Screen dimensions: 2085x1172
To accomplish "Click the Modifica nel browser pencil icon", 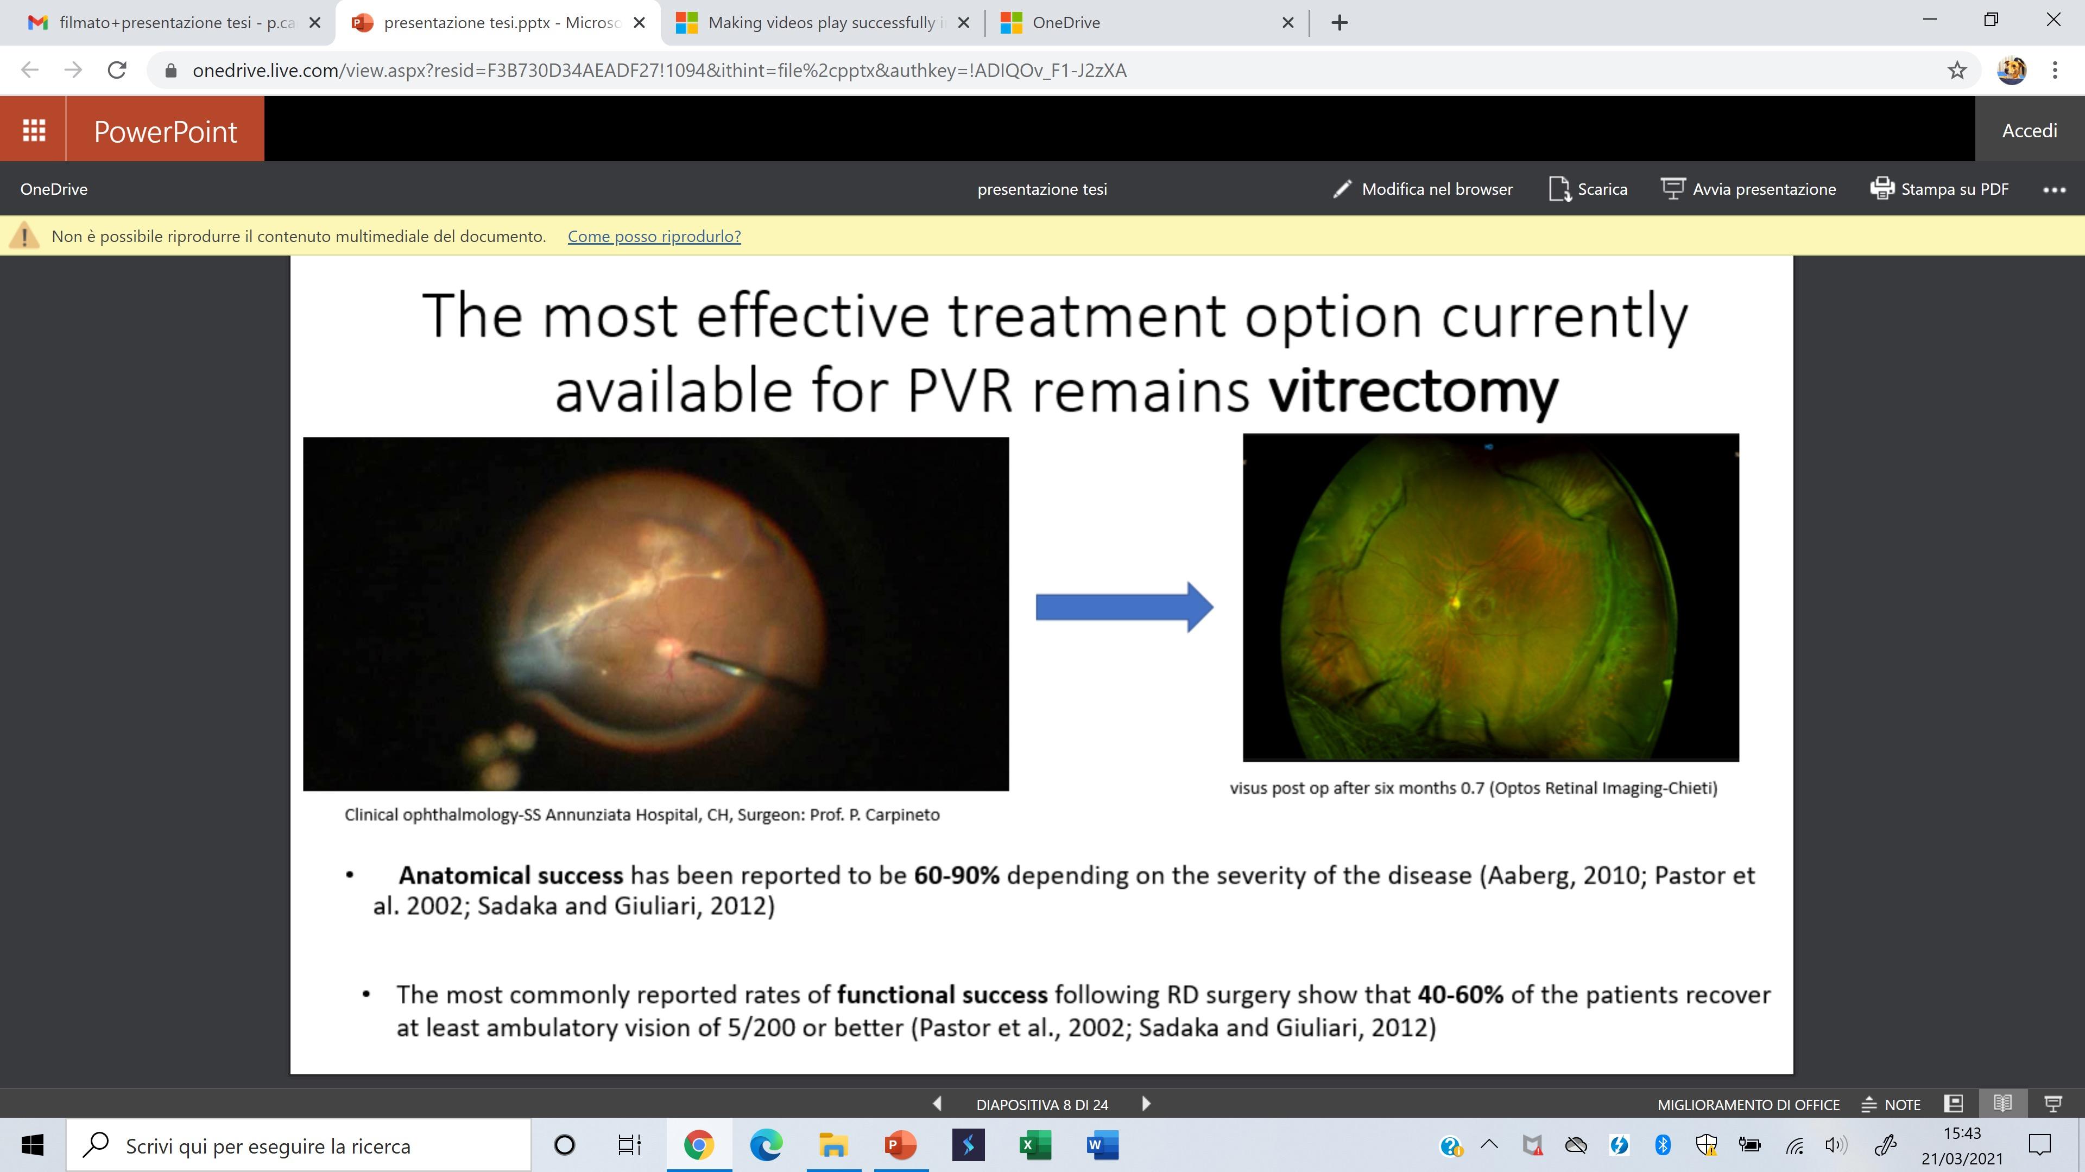I will coord(1341,189).
